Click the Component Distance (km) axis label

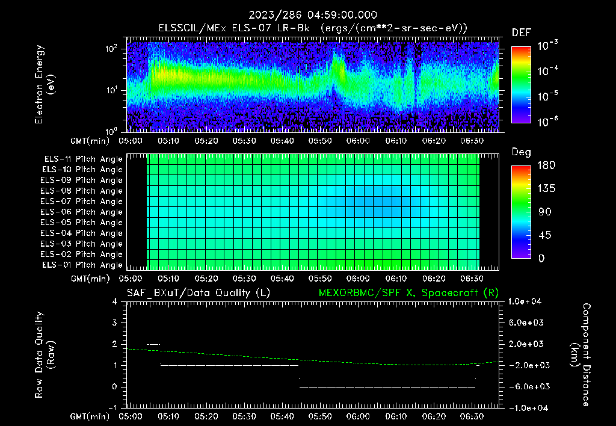click(x=580, y=355)
